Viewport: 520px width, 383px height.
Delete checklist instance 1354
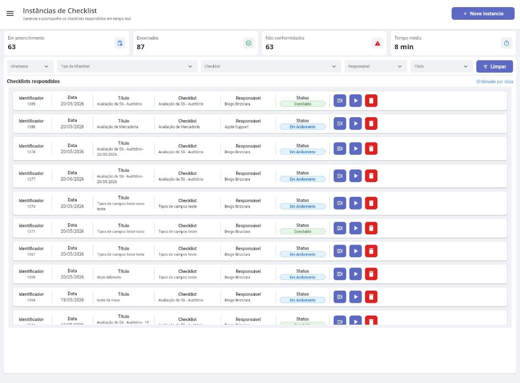(371, 297)
